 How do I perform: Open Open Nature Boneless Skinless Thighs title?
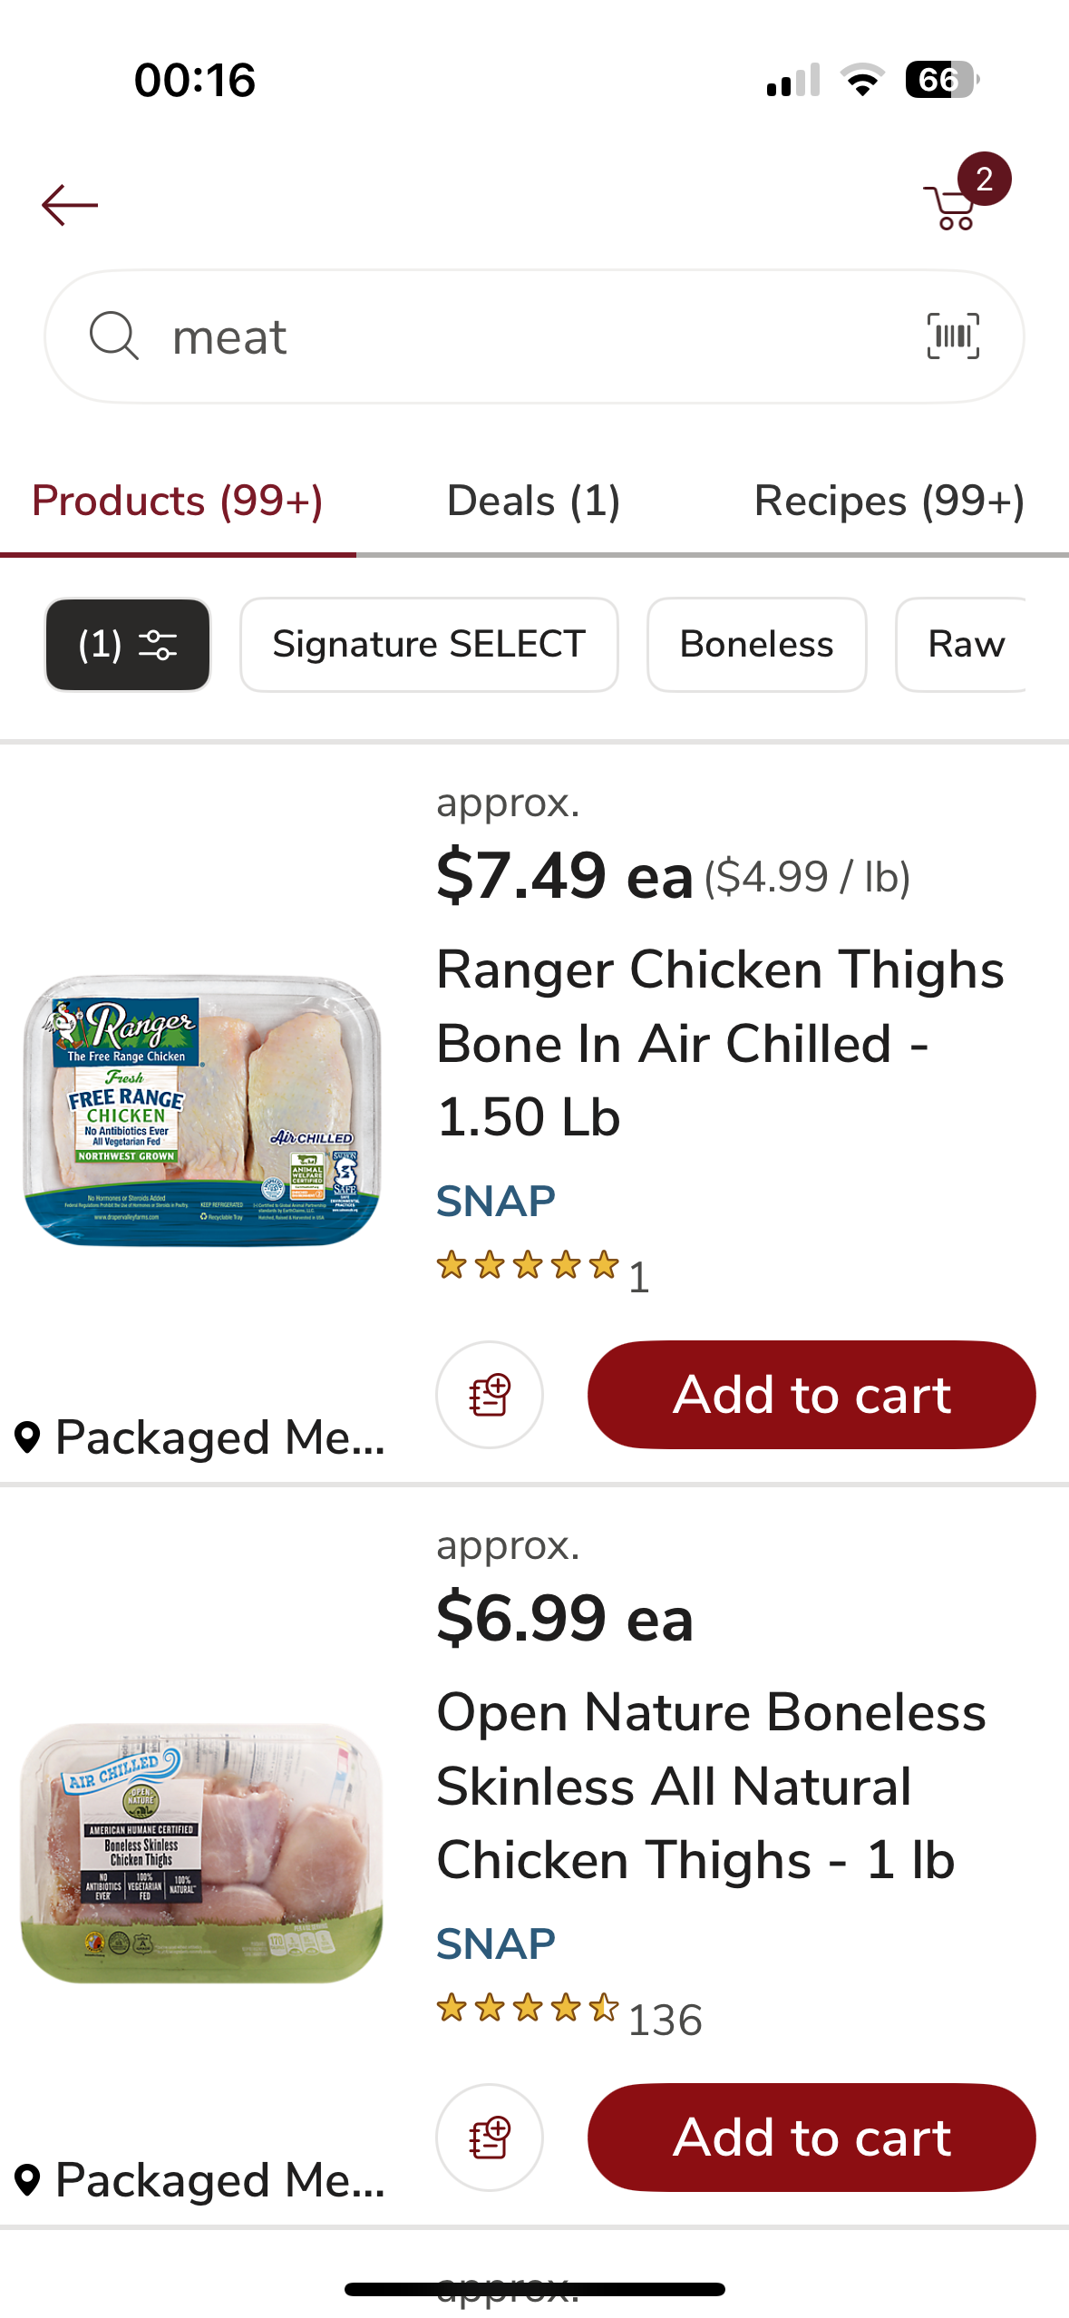click(711, 1786)
